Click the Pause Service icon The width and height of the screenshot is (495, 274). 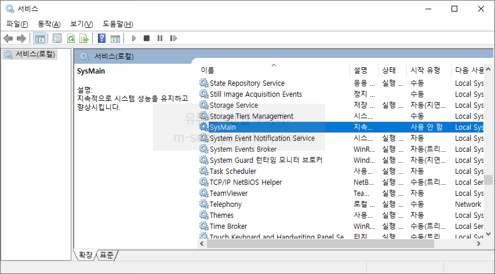click(x=160, y=38)
